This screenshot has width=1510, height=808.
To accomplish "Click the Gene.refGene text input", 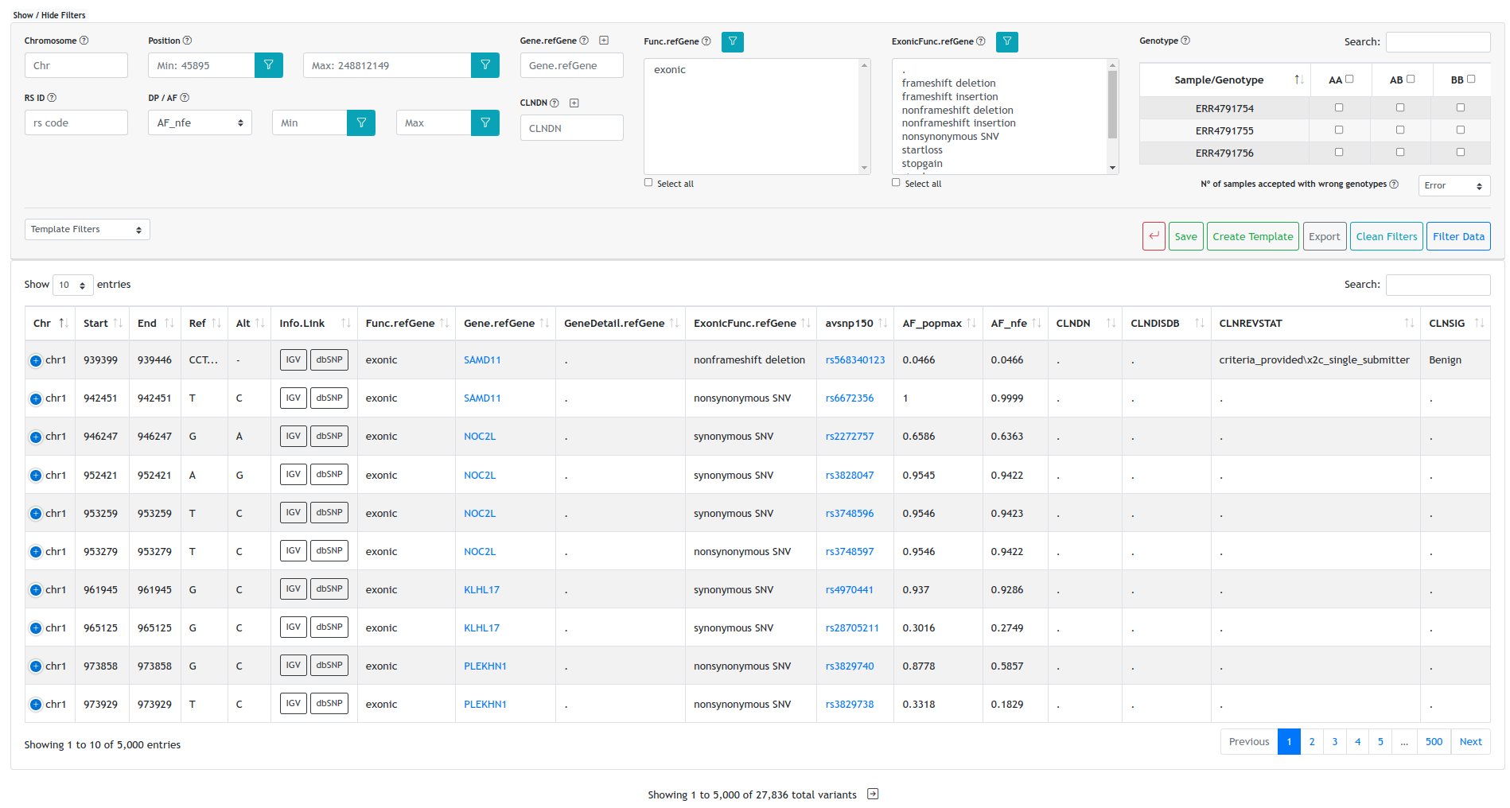I will (x=571, y=66).
